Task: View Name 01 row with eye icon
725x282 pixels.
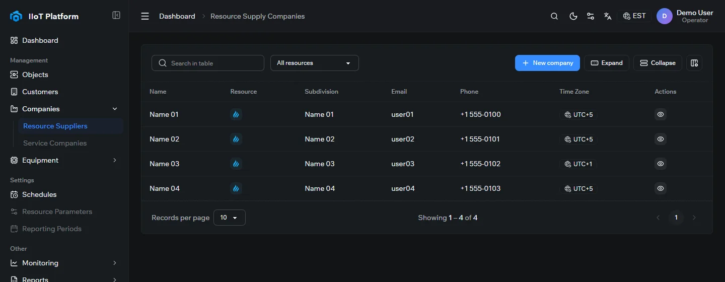Action: [x=661, y=114]
